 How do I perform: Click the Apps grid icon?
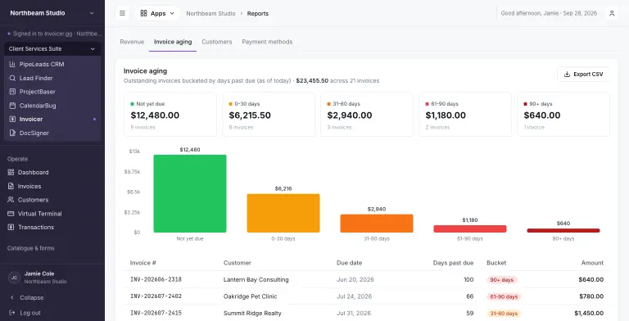143,13
